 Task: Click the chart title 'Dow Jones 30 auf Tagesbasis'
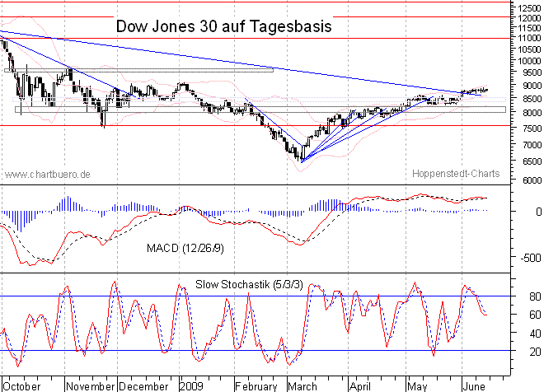pyautogui.click(x=223, y=26)
